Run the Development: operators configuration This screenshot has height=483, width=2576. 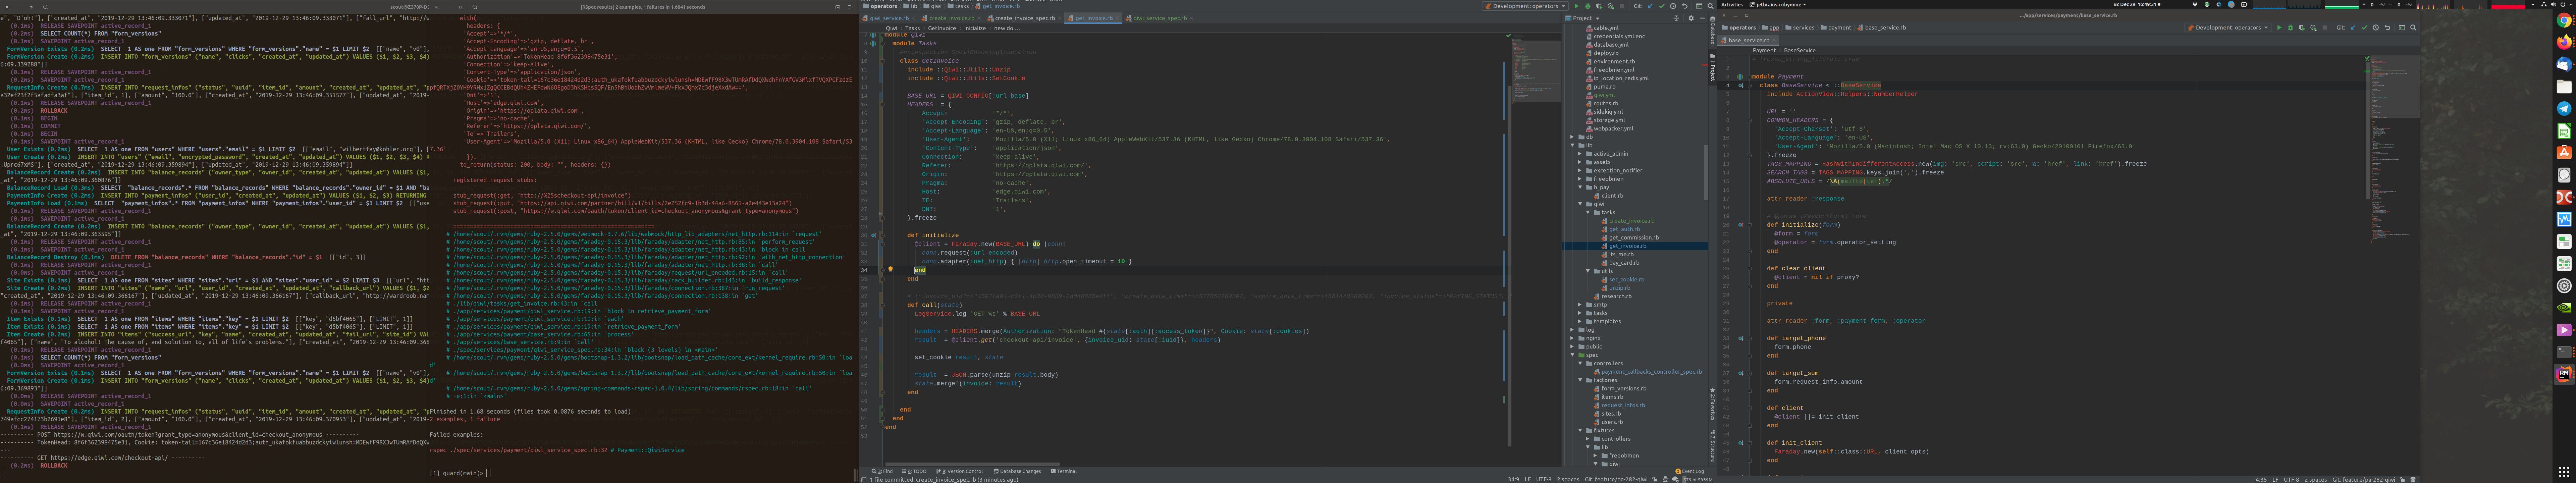(x=1577, y=6)
